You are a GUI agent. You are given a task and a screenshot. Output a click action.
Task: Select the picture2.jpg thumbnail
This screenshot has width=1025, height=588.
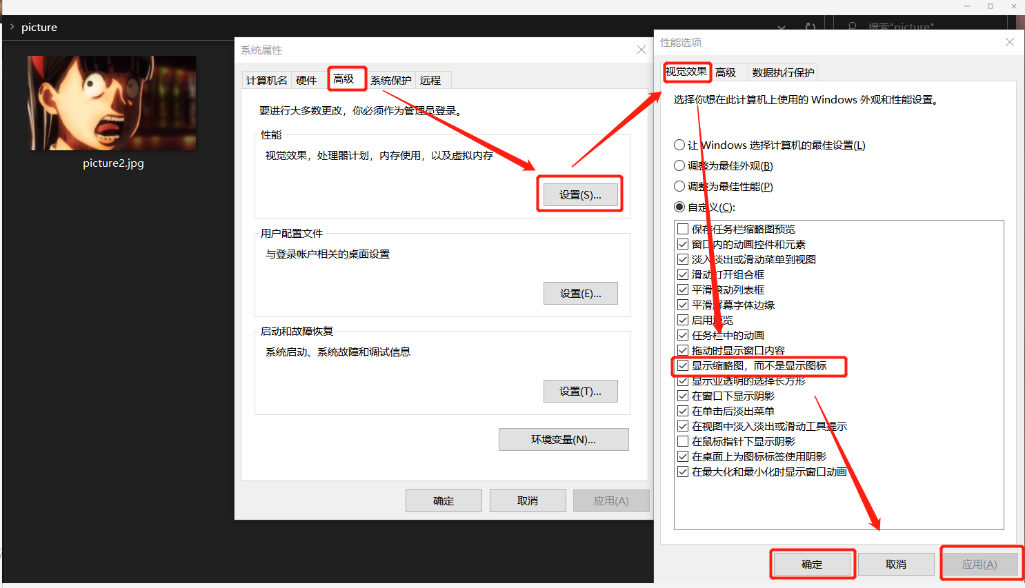coord(112,102)
